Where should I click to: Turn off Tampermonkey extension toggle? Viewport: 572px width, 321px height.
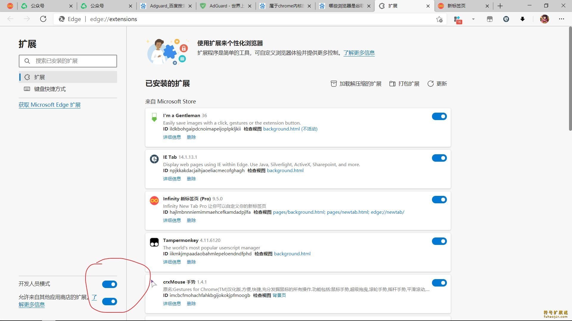439,241
